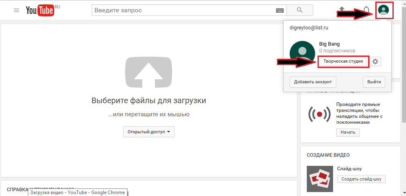Screen dimensions: 406x196
Task: Click the live streaming broadcast icon
Action: pos(320,113)
